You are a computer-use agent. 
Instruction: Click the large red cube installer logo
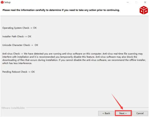[144, 10]
